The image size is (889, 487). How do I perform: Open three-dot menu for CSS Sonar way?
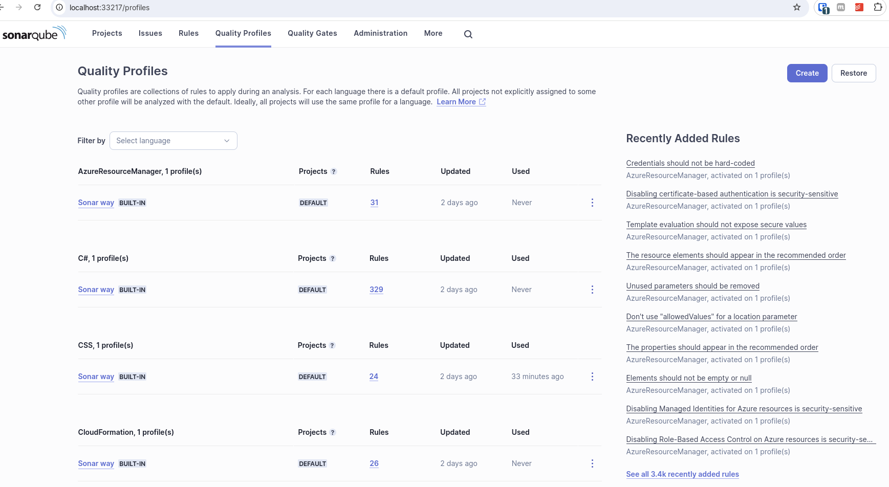pyautogui.click(x=592, y=377)
